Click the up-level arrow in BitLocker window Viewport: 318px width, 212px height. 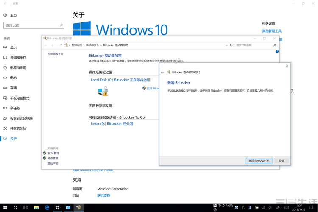coord(61,45)
